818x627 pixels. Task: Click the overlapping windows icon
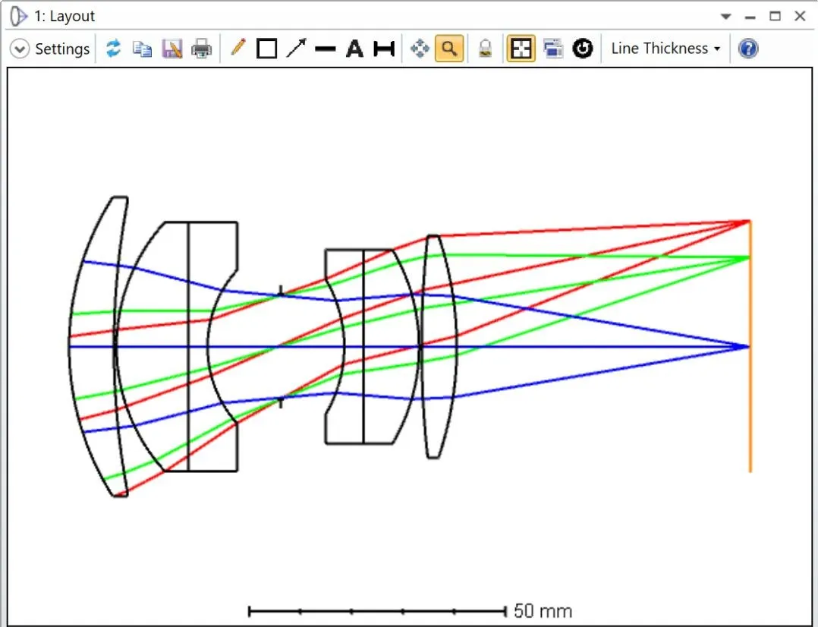[552, 49]
